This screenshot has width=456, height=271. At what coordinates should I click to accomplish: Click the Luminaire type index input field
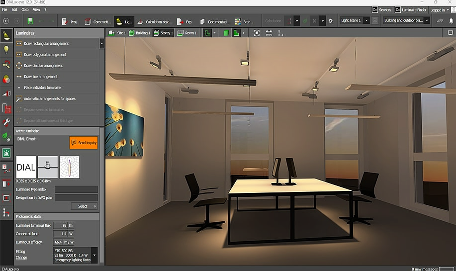pyautogui.click(x=76, y=189)
